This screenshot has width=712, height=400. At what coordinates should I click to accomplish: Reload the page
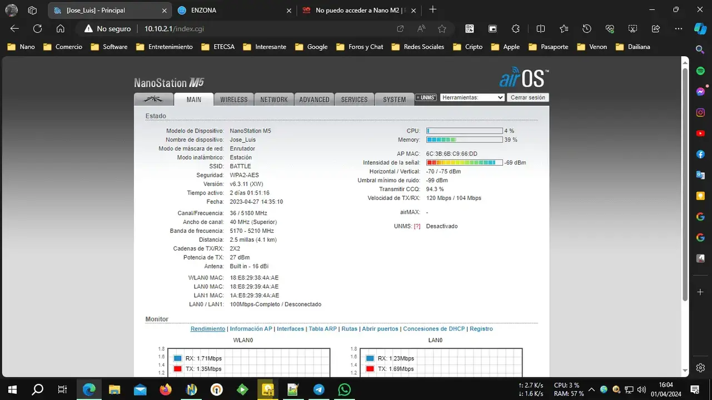[x=37, y=29]
